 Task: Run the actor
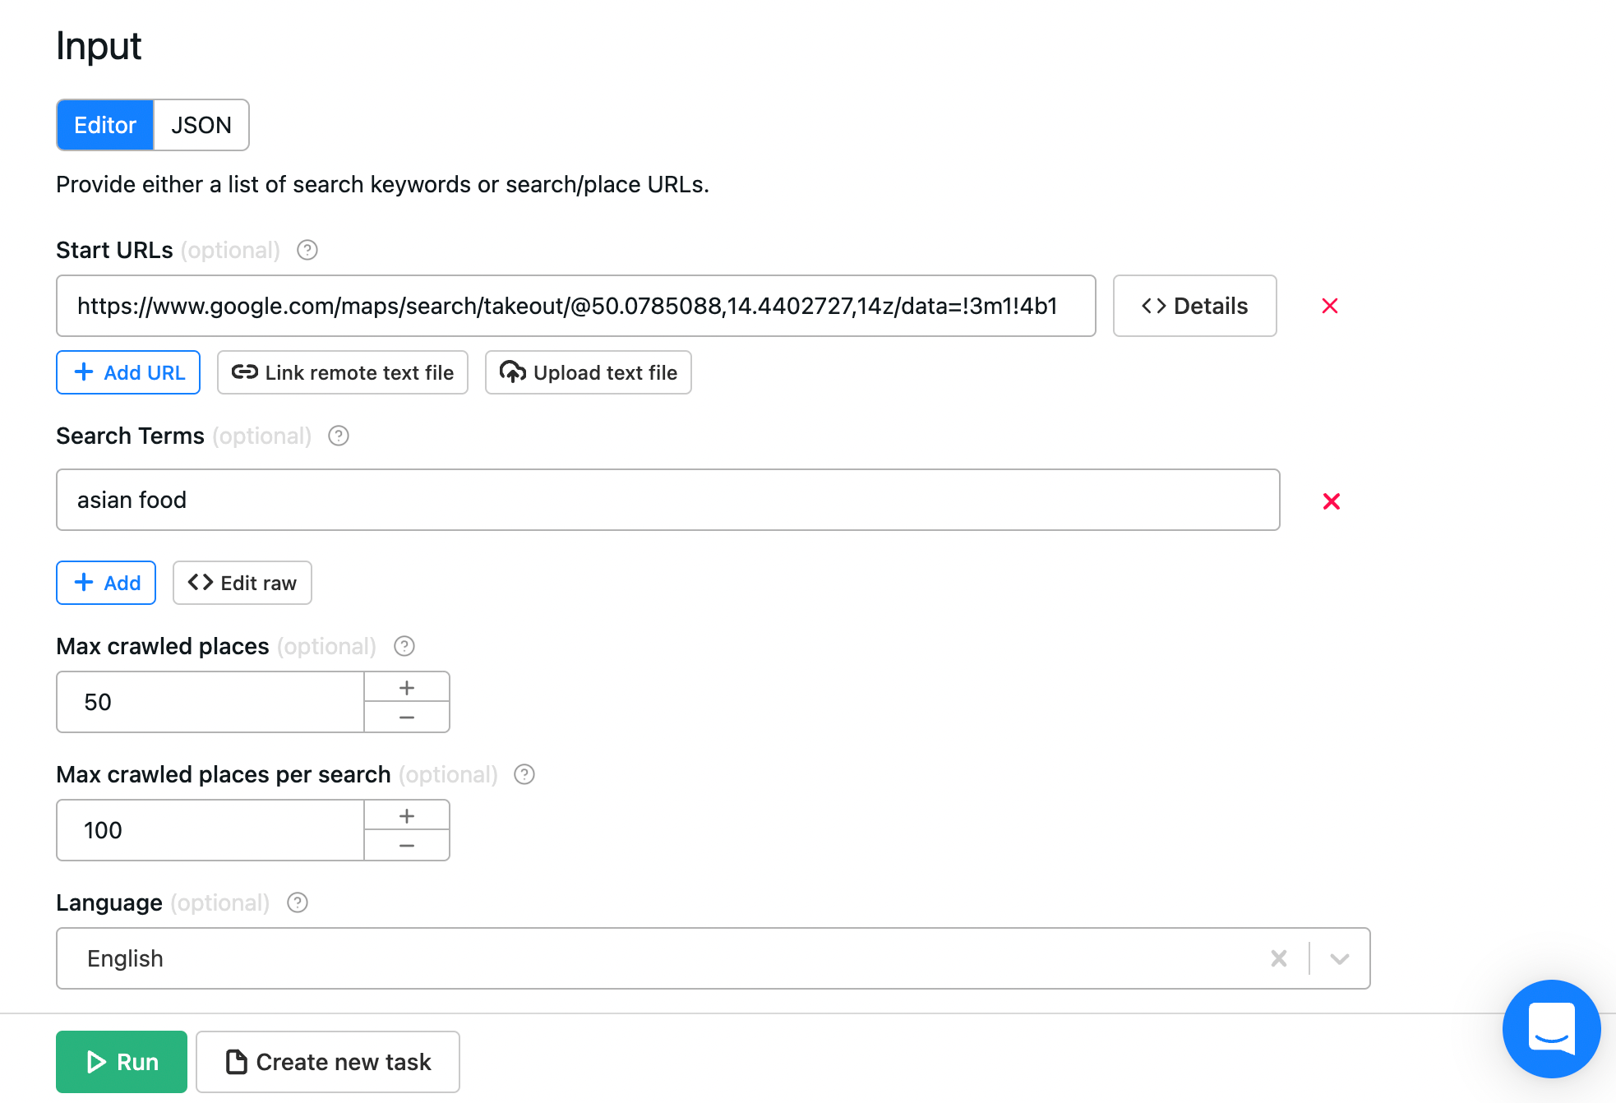[122, 1062]
